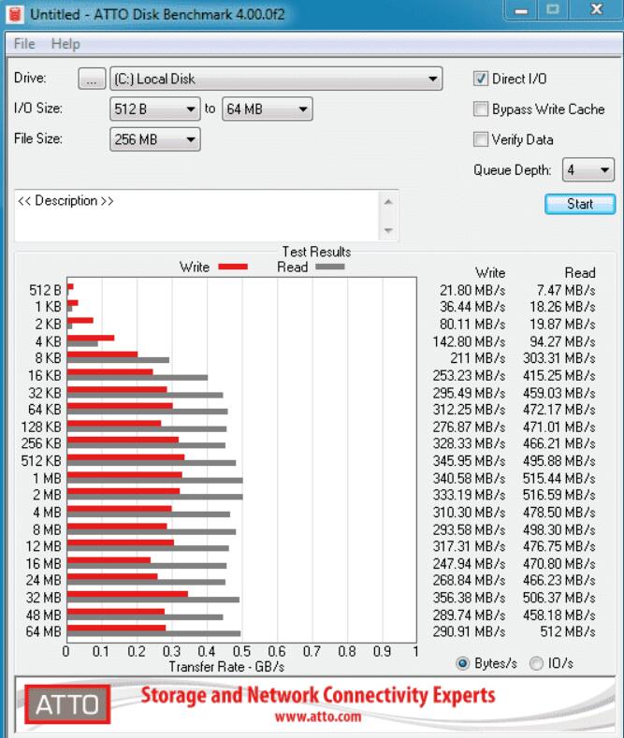Uncheck the Direct I/O checkbox
Viewport: 624px width, 738px height.
[481, 79]
